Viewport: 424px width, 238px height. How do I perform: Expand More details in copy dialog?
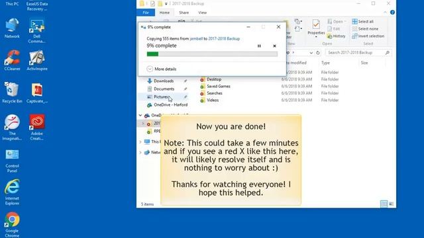click(x=162, y=69)
